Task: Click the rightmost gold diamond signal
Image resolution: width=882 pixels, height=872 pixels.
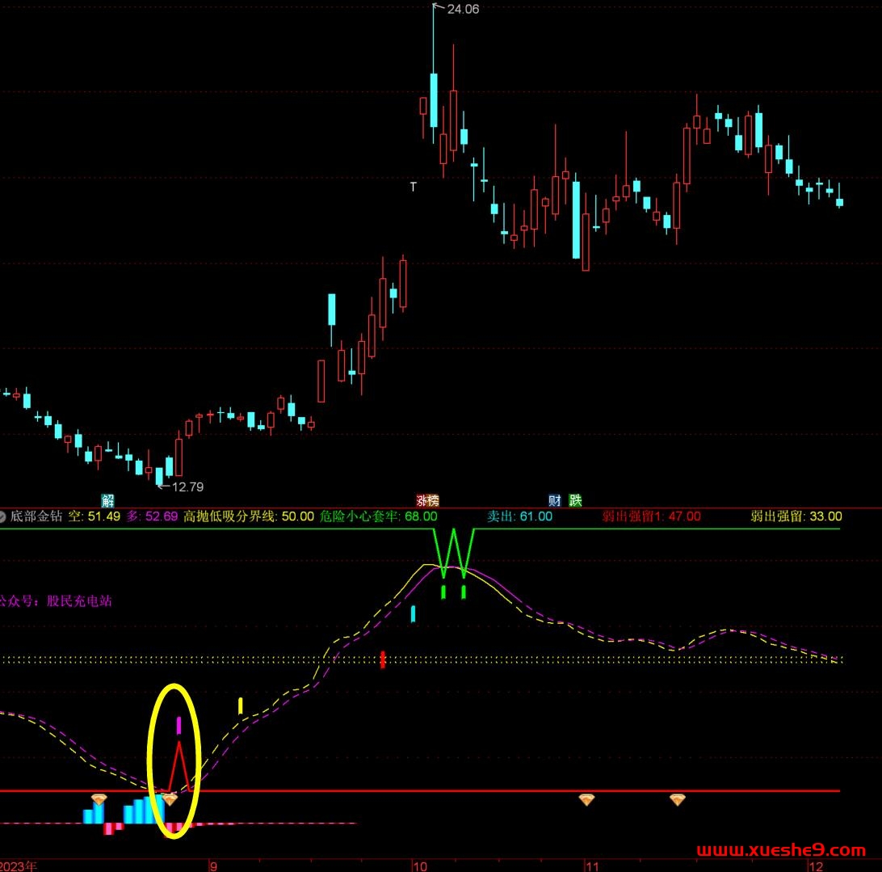Action: (x=678, y=799)
